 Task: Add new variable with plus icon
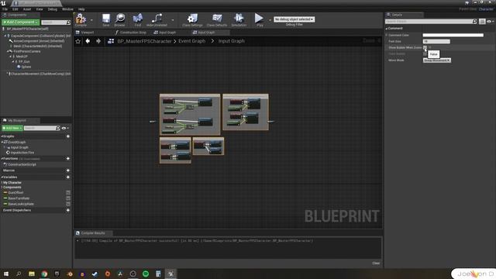pos(68,177)
